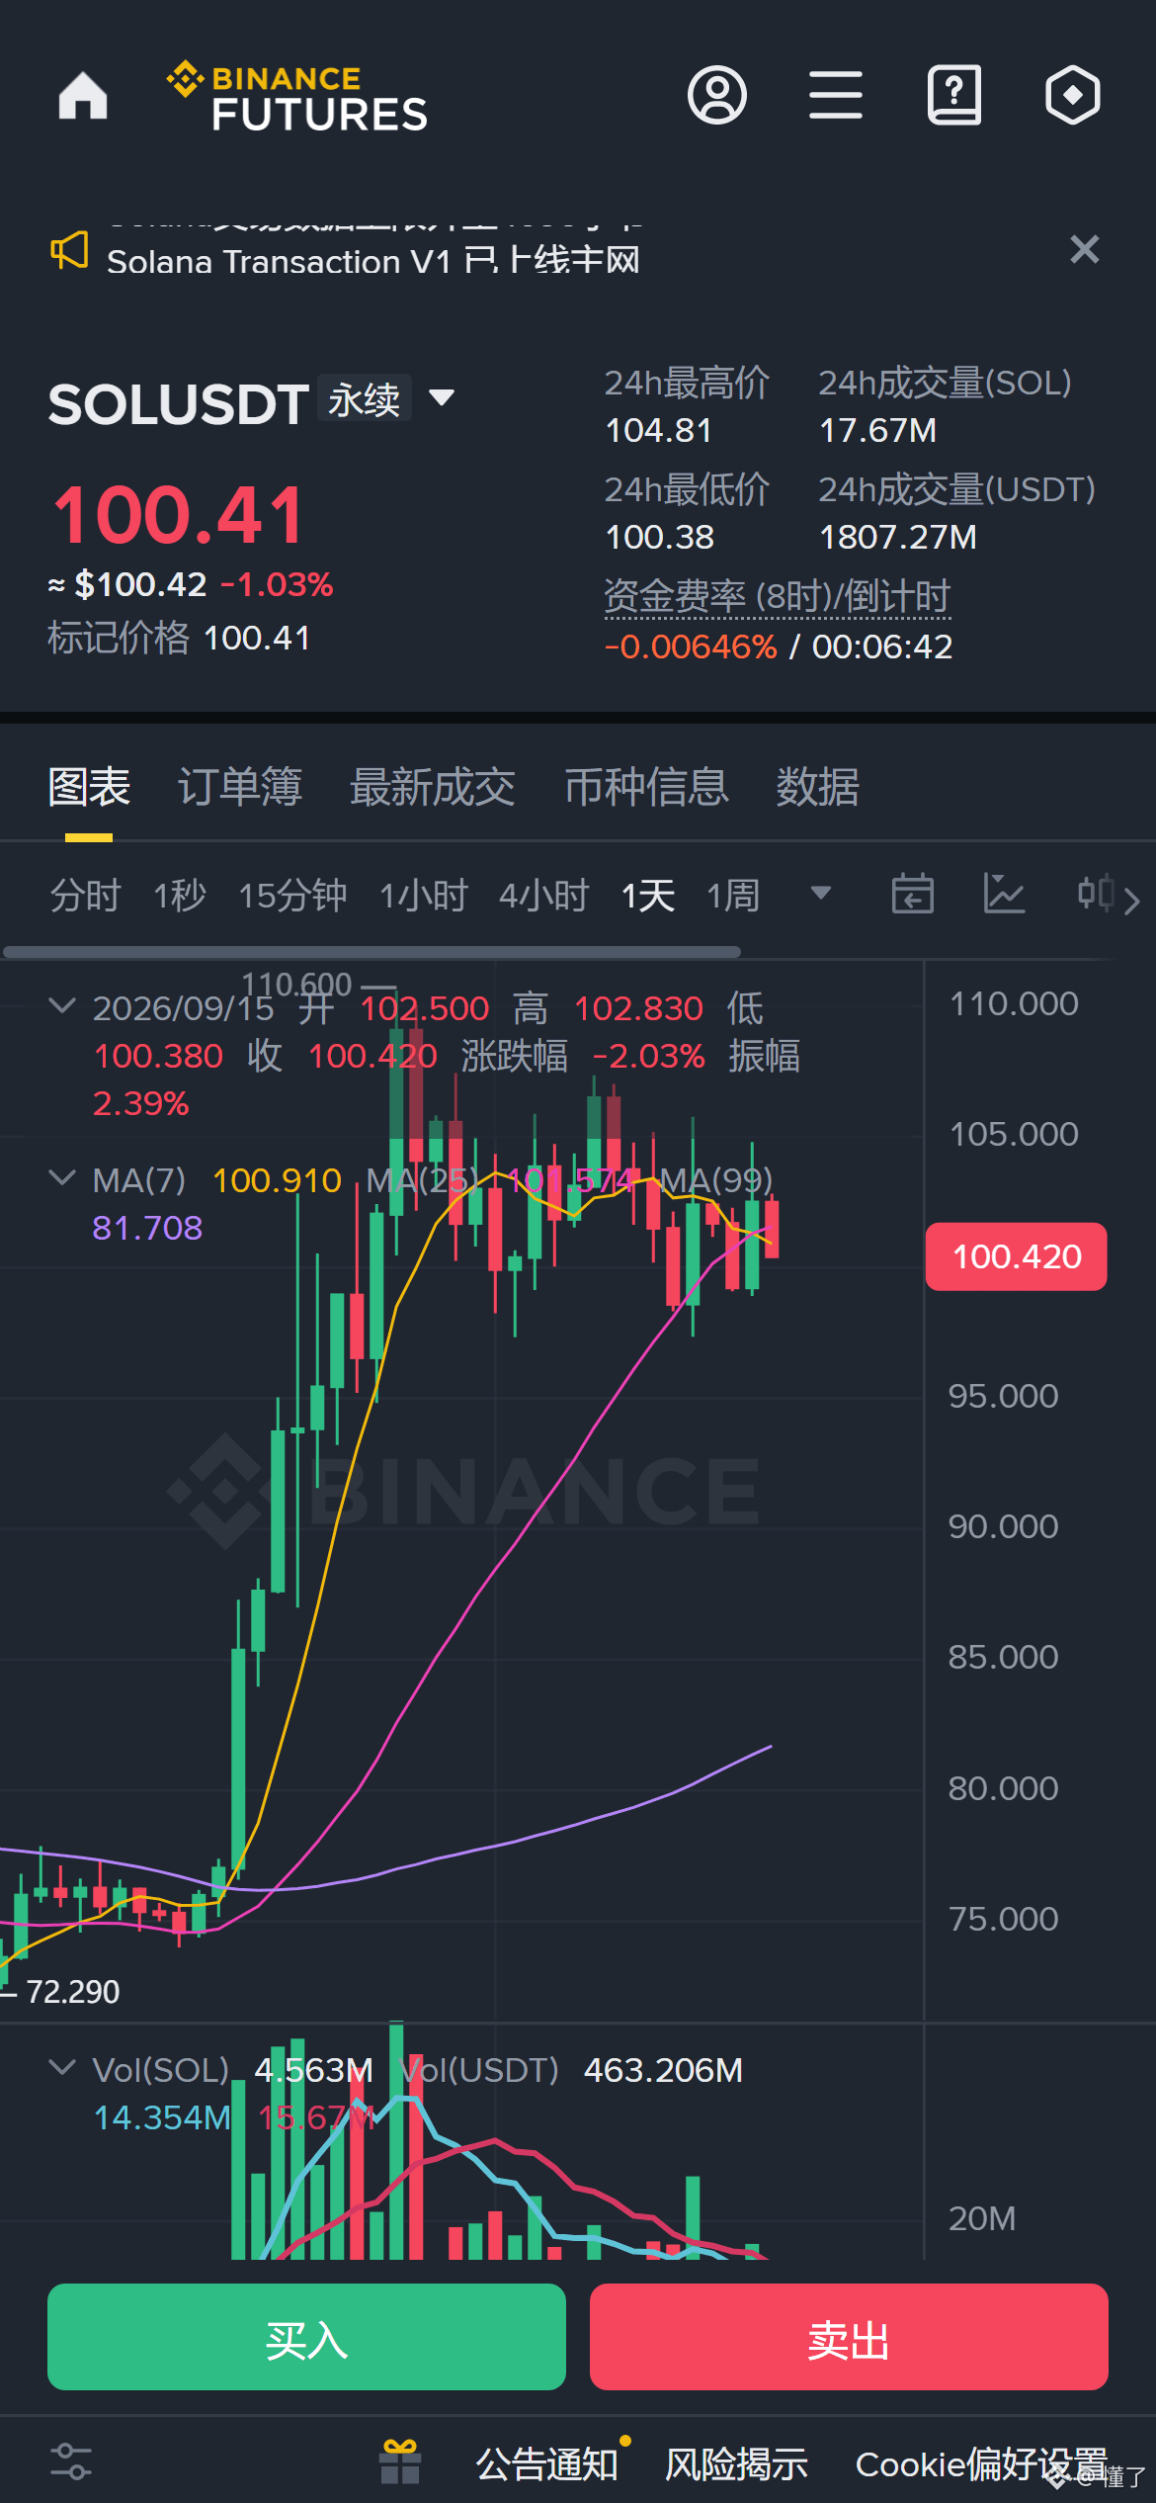The height and width of the screenshot is (2503, 1156).
Task: Click the green 买入 button
Action: pyautogui.click(x=306, y=2337)
